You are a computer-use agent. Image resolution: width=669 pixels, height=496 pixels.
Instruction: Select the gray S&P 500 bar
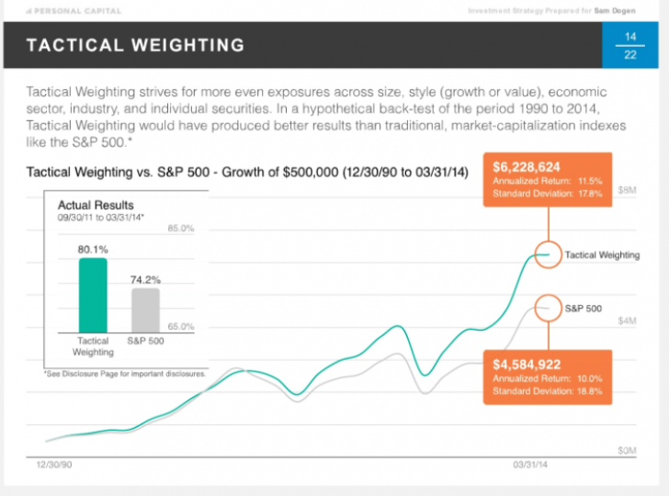point(145,310)
